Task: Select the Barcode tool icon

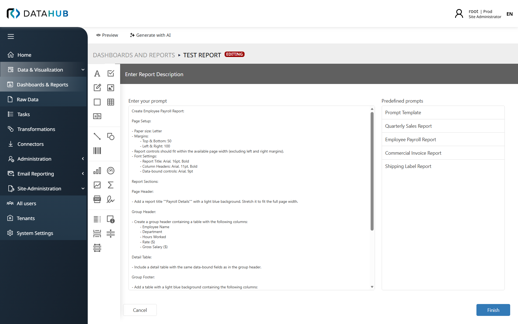Action: (97, 151)
